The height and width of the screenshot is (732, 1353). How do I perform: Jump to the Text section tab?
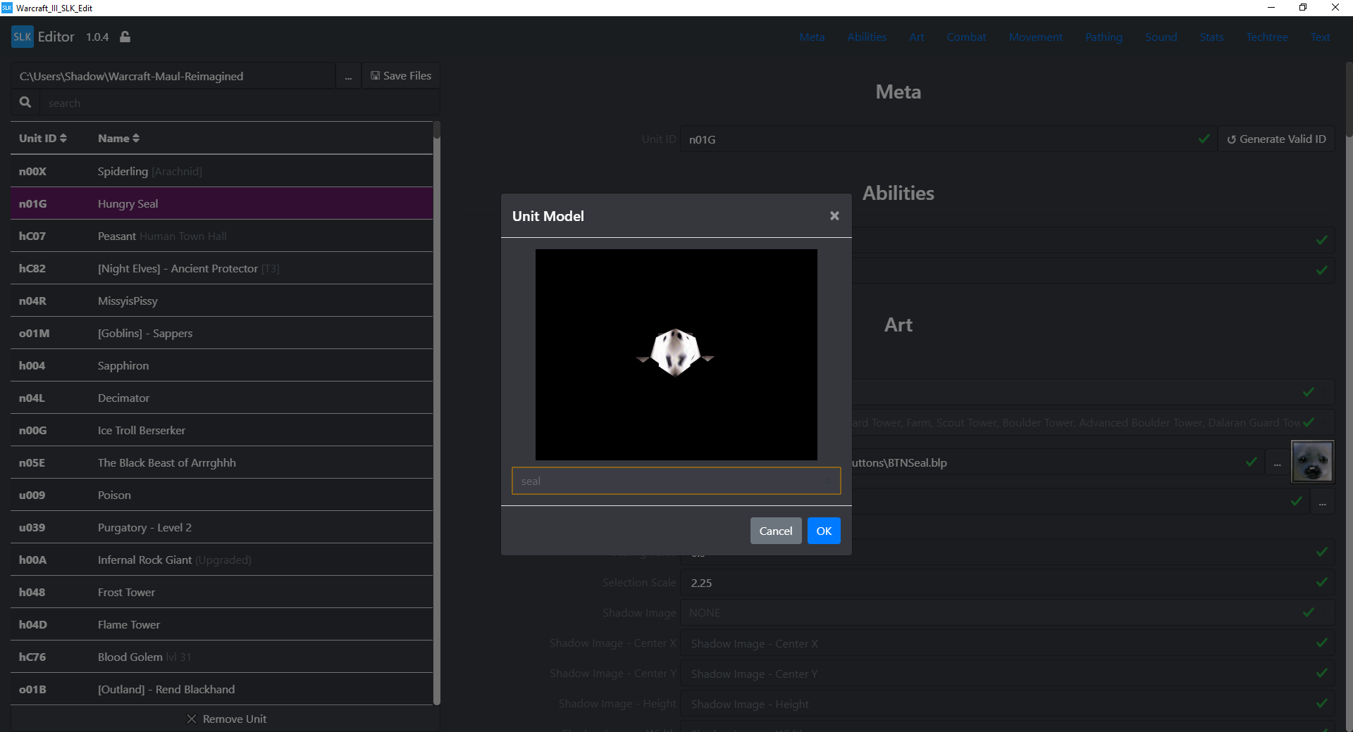(x=1320, y=37)
